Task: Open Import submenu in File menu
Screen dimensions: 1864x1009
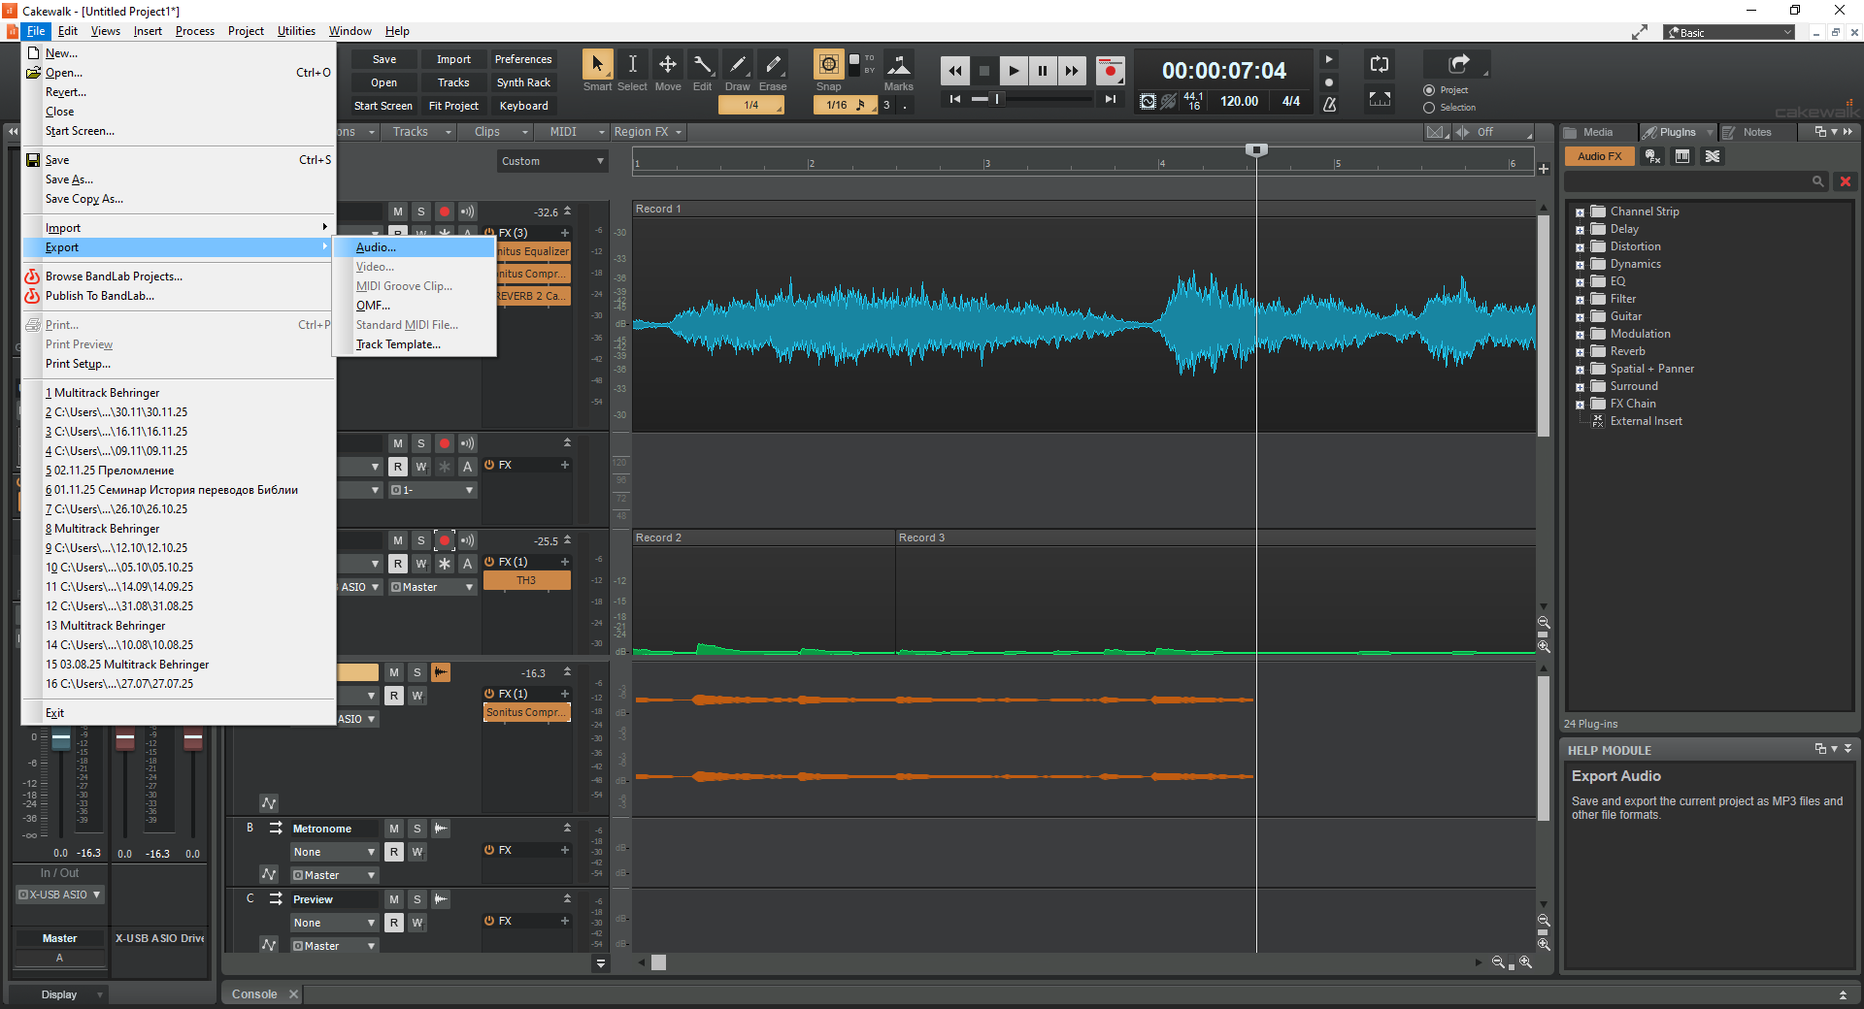Action: point(179,228)
